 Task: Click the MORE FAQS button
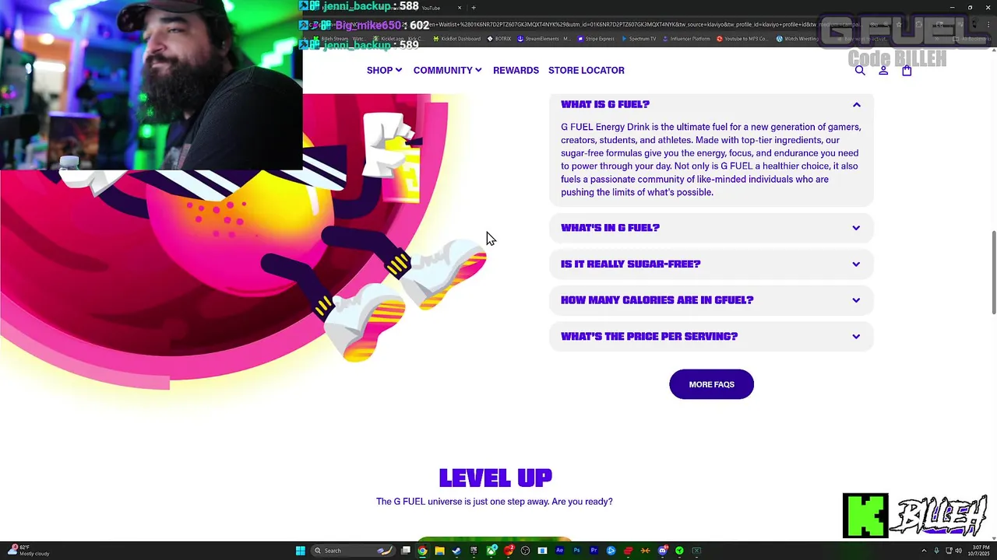[711, 384]
